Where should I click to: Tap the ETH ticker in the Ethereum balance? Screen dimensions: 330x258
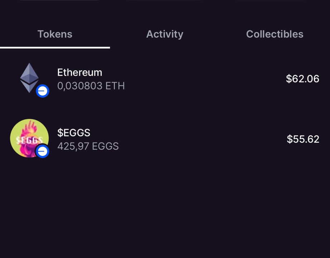click(x=115, y=86)
